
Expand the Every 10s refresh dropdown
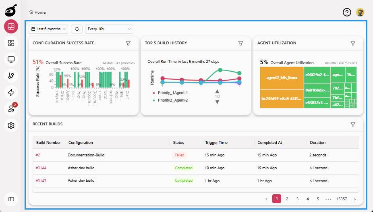(109, 29)
